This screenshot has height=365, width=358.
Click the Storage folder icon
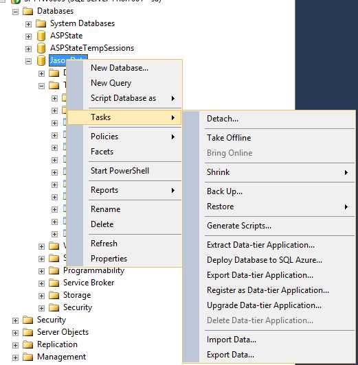coord(54,295)
